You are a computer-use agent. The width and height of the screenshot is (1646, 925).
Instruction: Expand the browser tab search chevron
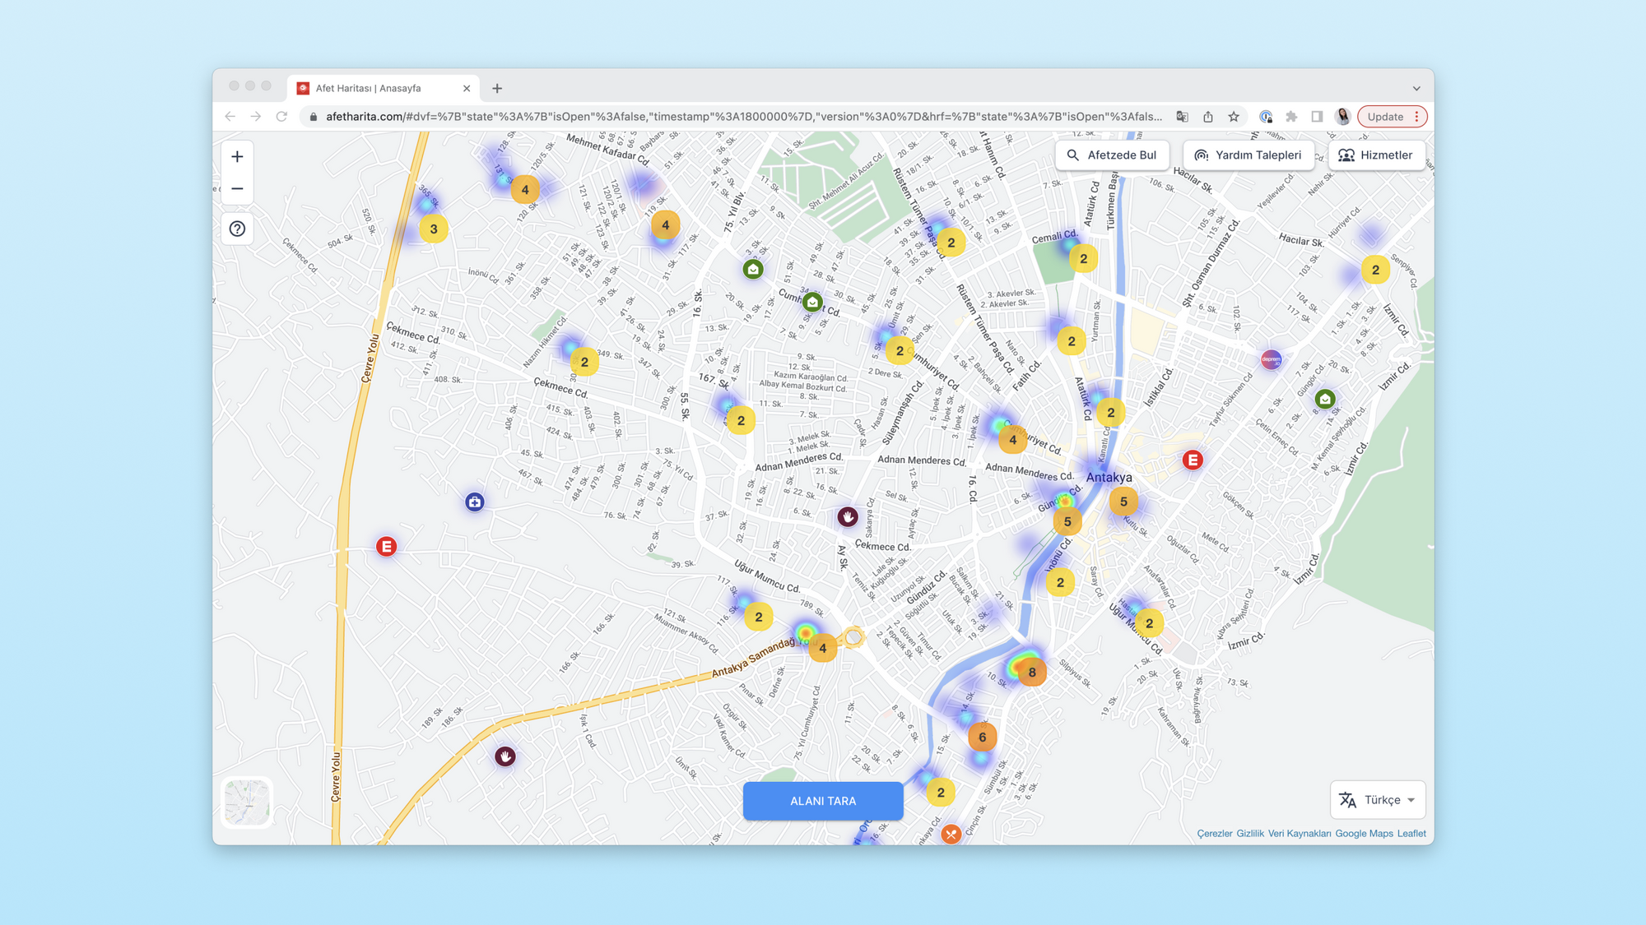coord(1416,88)
